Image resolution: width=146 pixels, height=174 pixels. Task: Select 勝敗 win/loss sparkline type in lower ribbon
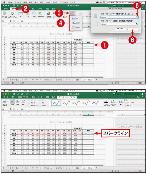(23, 101)
